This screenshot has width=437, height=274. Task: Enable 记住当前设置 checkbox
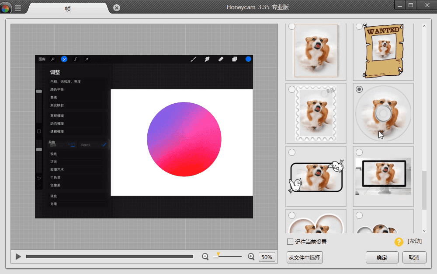point(290,242)
